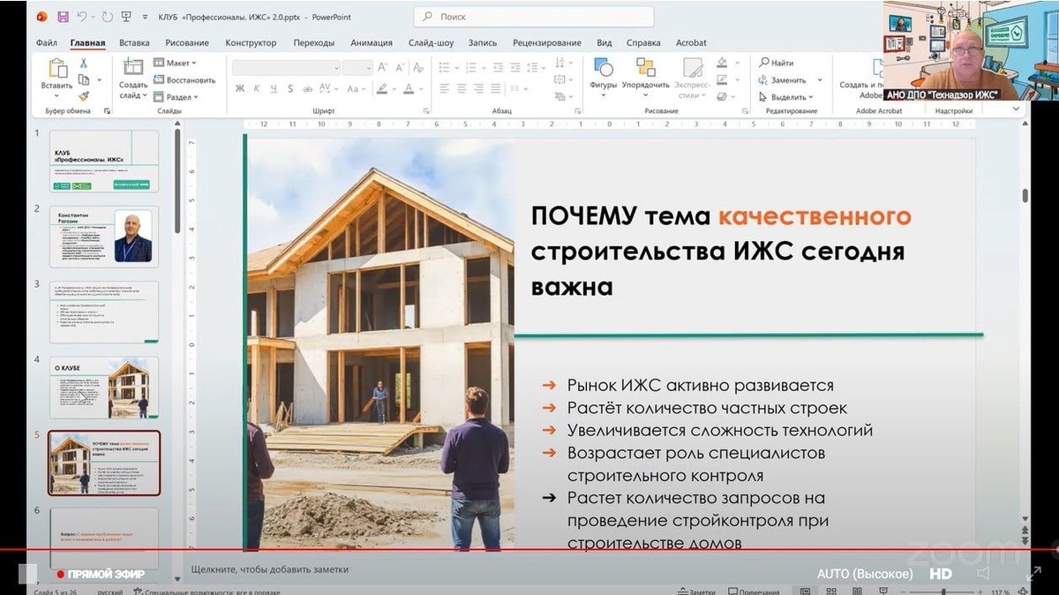Click the Найти find button
1059x595 pixels.
pyautogui.click(x=777, y=63)
